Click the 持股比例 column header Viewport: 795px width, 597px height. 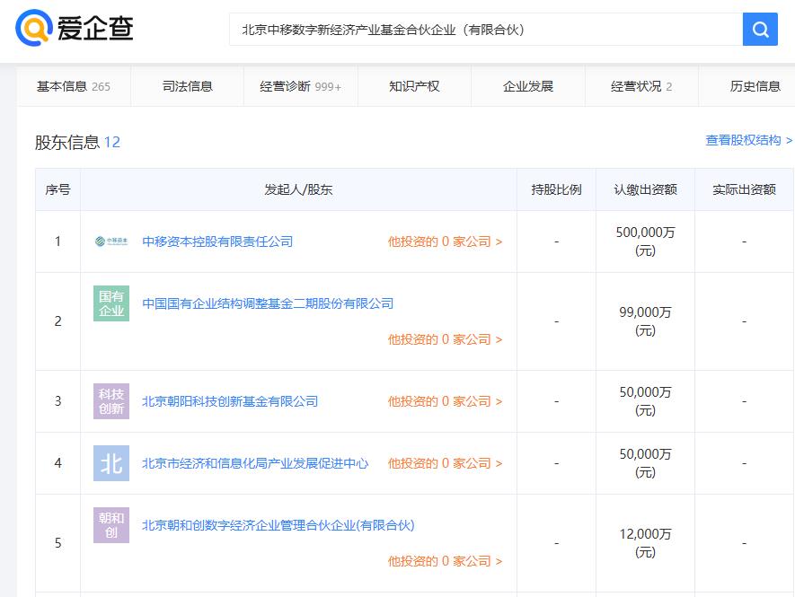(556, 189)
